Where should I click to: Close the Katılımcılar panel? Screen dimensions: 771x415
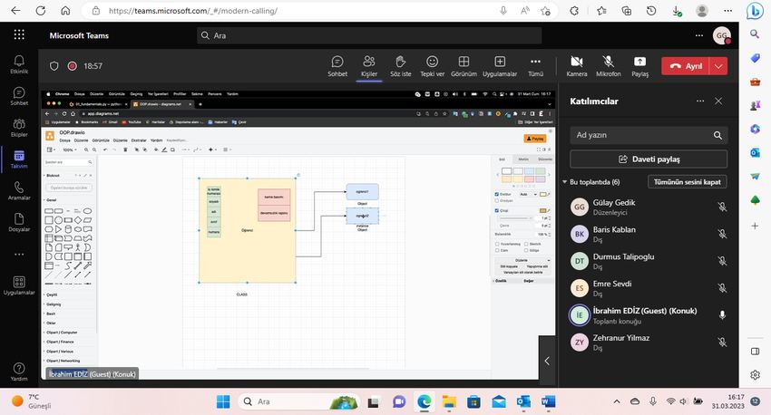[718, 101]
